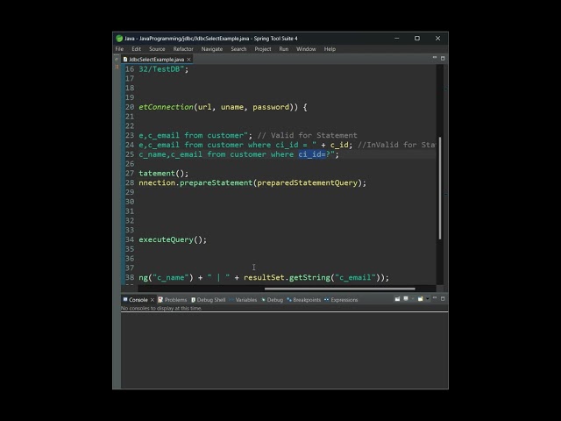The image size is (561, 421).
Task: Switch to the Expressions tab
Action: tap(341, 300)
